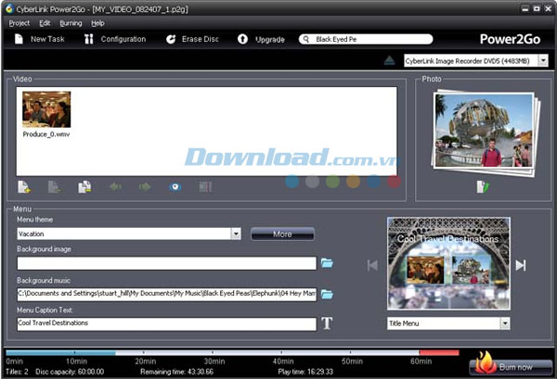Click the text font T icon

[327, 323]
